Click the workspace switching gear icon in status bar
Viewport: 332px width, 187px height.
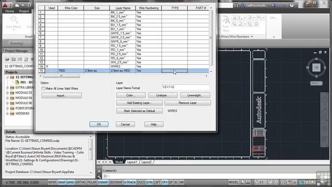283,182
